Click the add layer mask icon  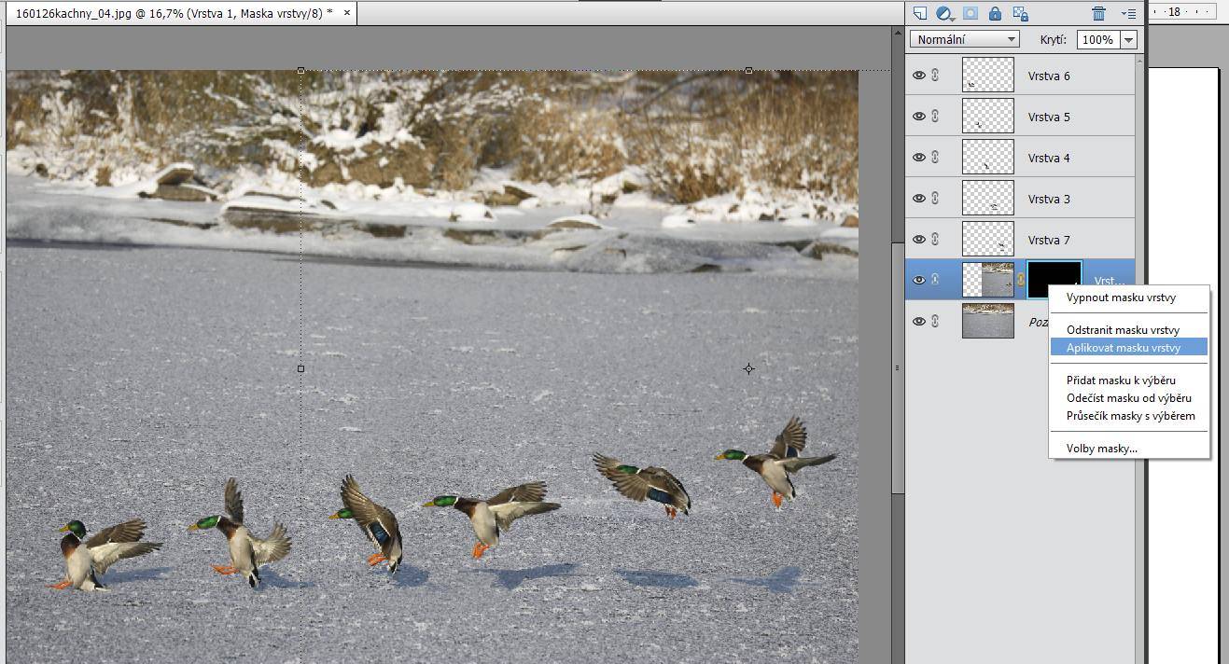(971, 13)
